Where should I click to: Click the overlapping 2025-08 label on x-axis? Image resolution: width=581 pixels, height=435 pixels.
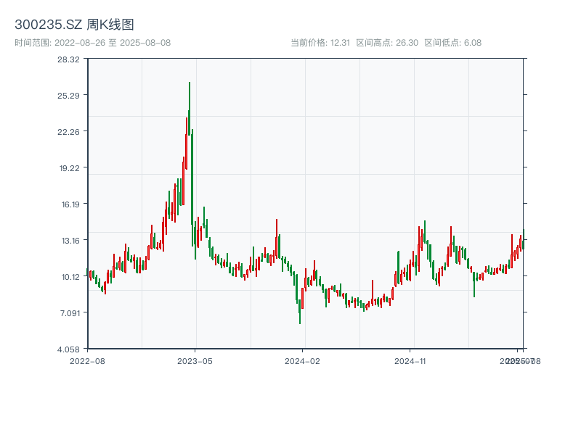tap(524, 360)
